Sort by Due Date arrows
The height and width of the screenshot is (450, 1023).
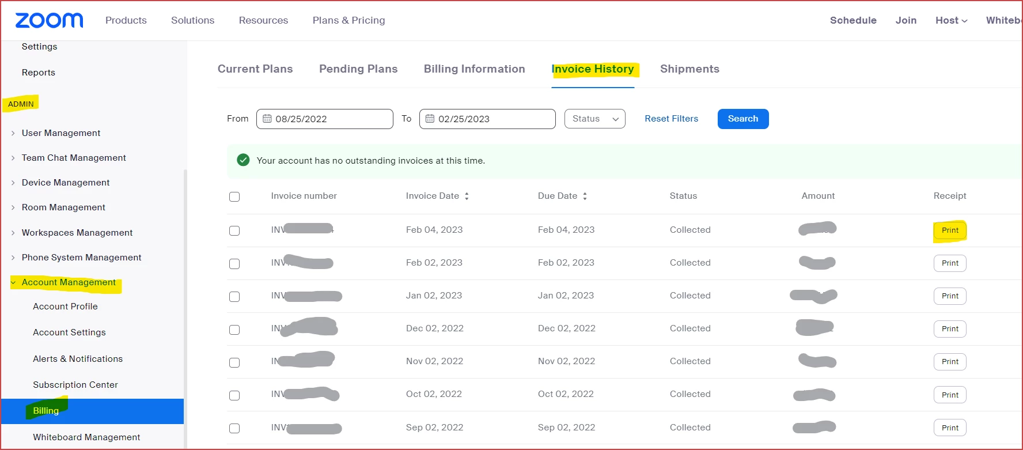click(585, 196)
